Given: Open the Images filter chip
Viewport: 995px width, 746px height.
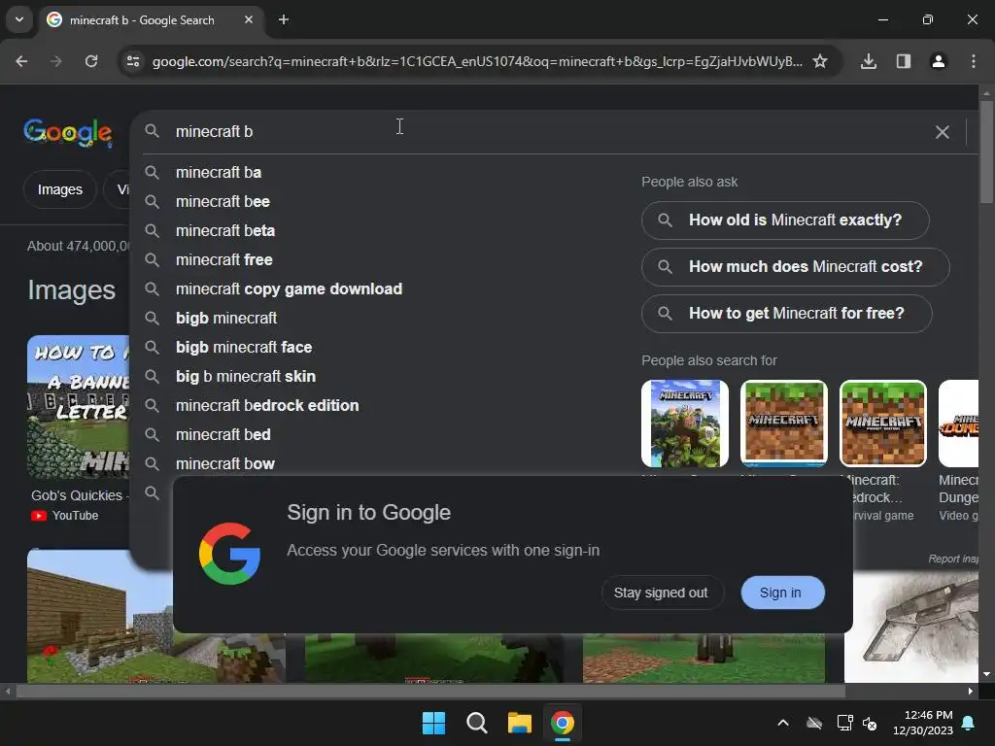Looking at the screenshot, I should 59,189.
